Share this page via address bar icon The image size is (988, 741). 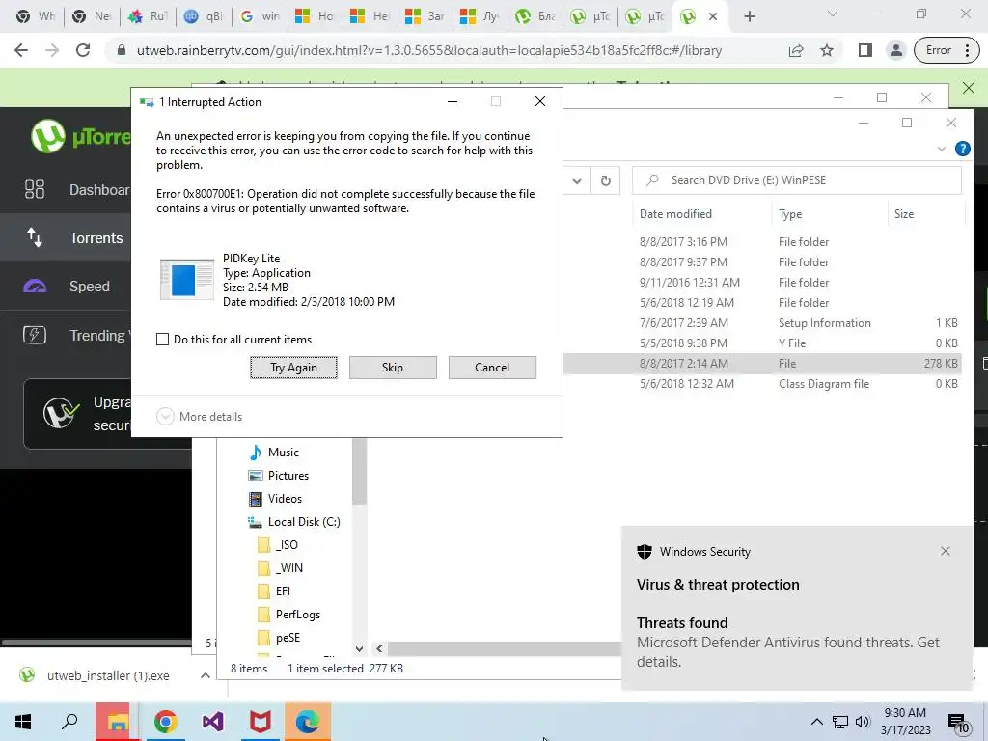point(796,50)
